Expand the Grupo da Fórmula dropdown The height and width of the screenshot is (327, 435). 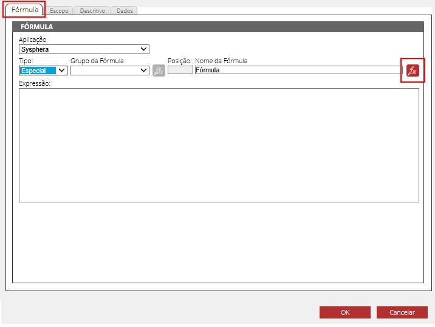pyautogui.click(x=110, y=71)
